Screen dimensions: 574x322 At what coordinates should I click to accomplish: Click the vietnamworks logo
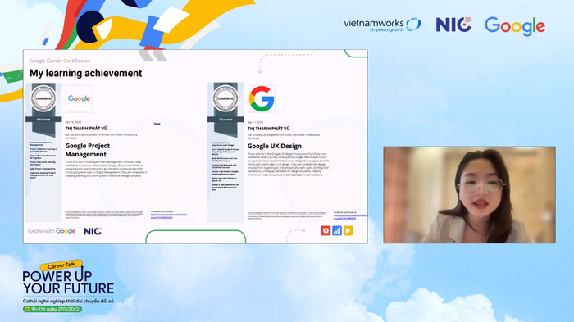[x=382, y=25]
